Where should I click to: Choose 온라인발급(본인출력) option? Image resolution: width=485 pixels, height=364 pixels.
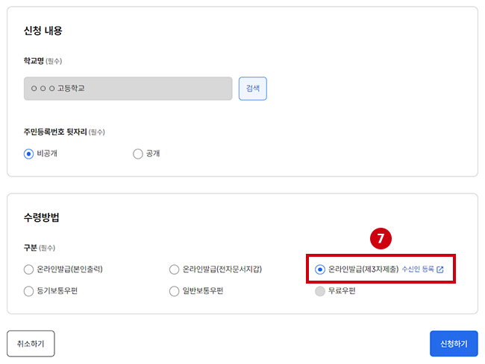click(x=29, y=269)
